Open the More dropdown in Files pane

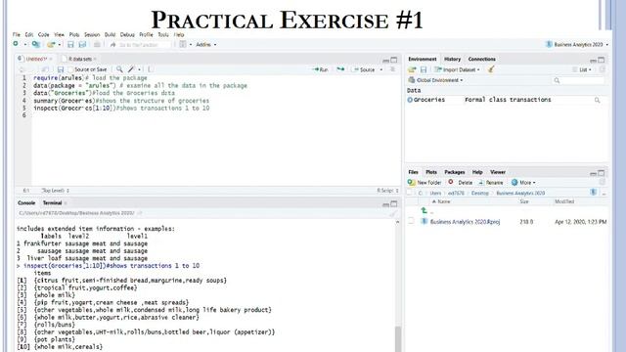coord(523,183)
